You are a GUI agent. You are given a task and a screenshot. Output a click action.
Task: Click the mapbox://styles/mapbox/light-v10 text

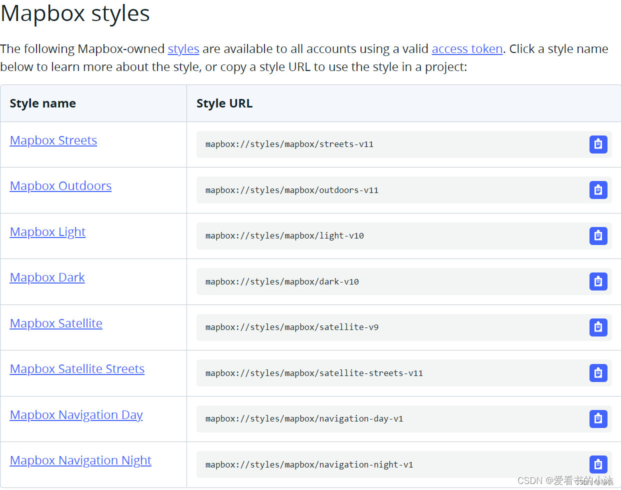tap(284, 236)
